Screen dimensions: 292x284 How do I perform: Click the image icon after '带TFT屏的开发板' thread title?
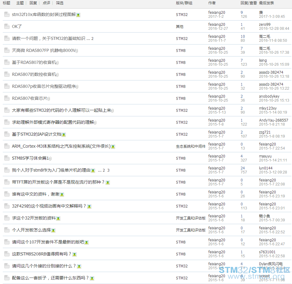pyautogui.click(x=108, y=183)
